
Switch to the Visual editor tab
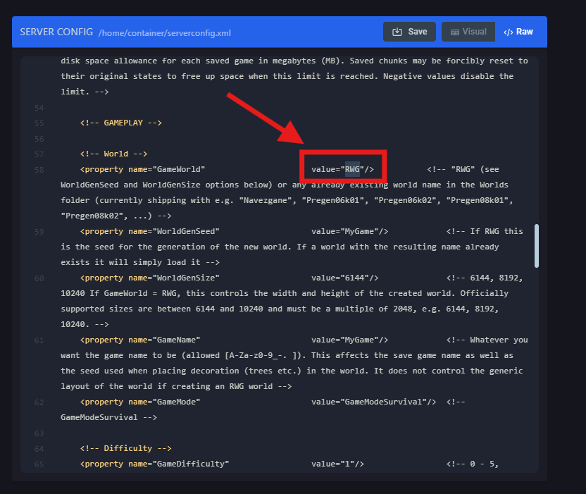(468, 32)
